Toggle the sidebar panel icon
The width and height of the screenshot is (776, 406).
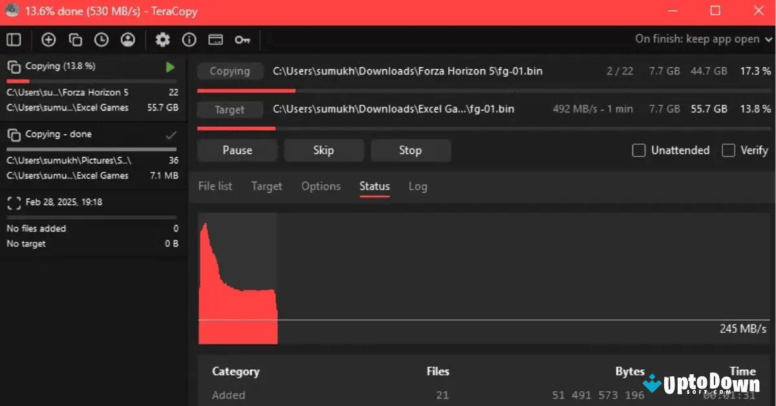click(14, 39)
